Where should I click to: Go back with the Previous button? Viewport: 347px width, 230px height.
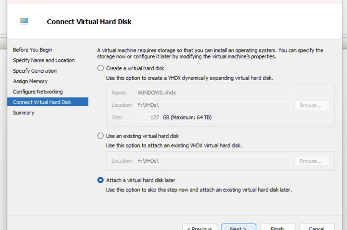(x=200, y=228)
